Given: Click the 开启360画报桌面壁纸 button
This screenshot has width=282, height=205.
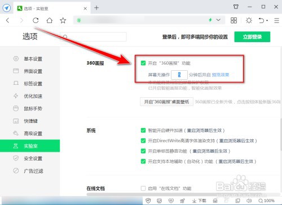Looking at the screenshot, I should [x=166, y=102].
